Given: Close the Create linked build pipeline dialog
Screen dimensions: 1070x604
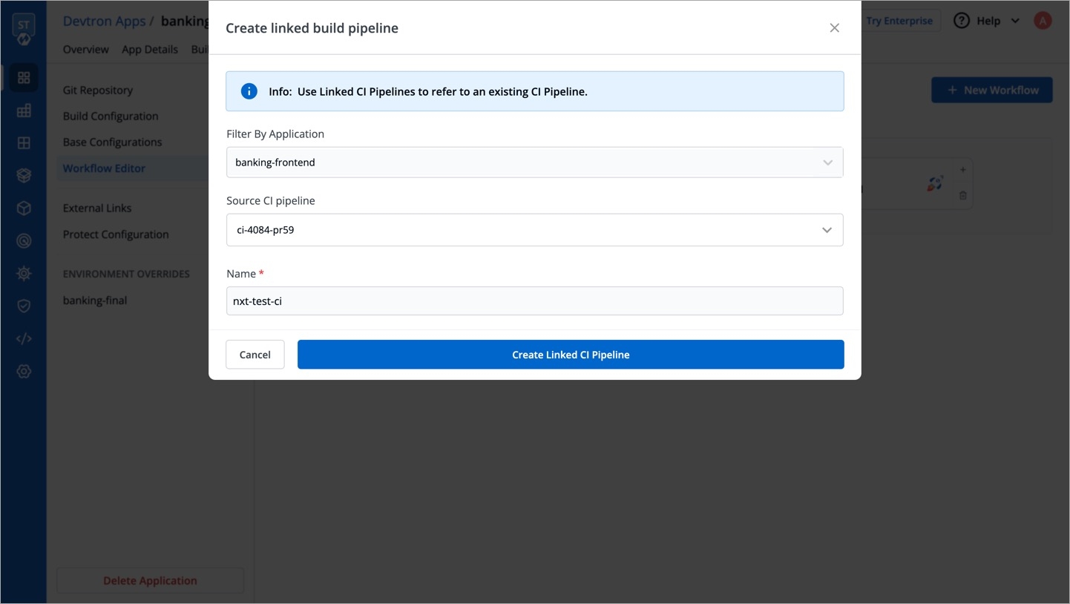Looking at the screenshot, I should (834, 28).
